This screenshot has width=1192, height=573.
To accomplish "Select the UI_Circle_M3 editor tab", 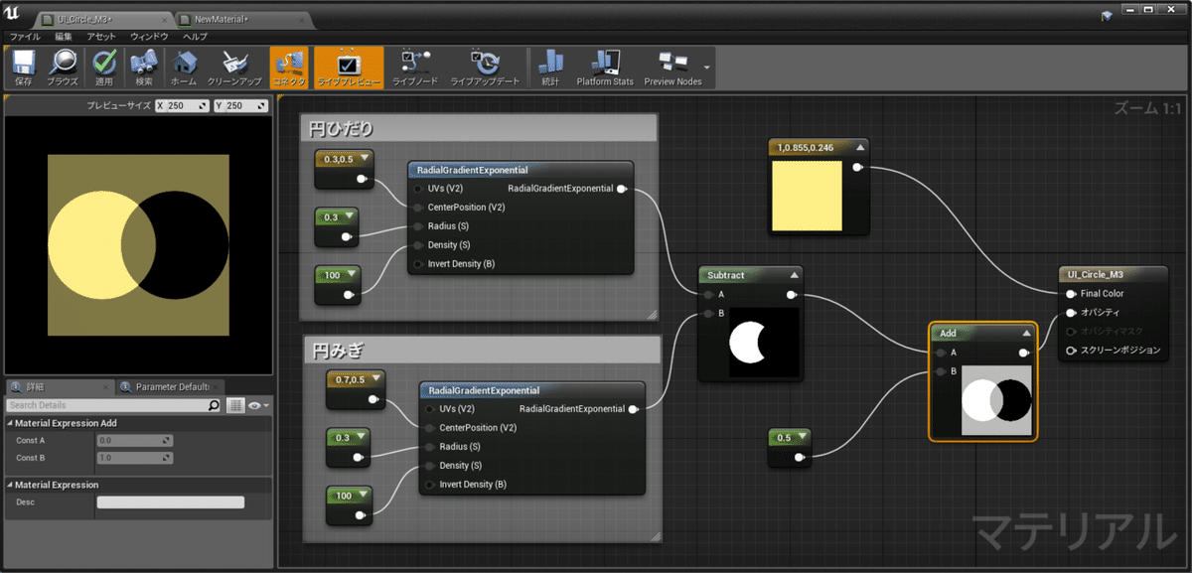I will coord(83,20).
